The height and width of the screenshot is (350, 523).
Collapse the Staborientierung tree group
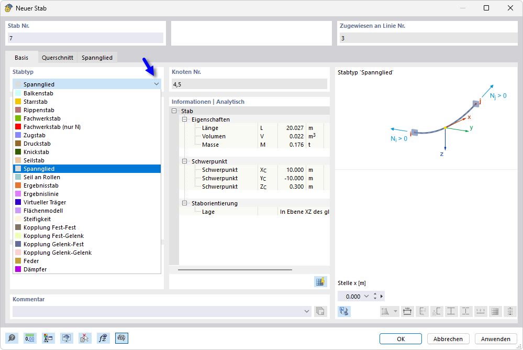(184, 203)
